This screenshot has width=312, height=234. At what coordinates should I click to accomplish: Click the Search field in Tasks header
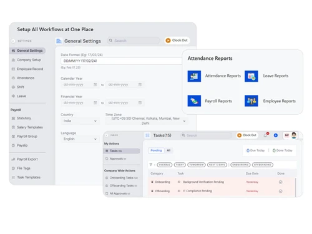click(x=206, y=135)
